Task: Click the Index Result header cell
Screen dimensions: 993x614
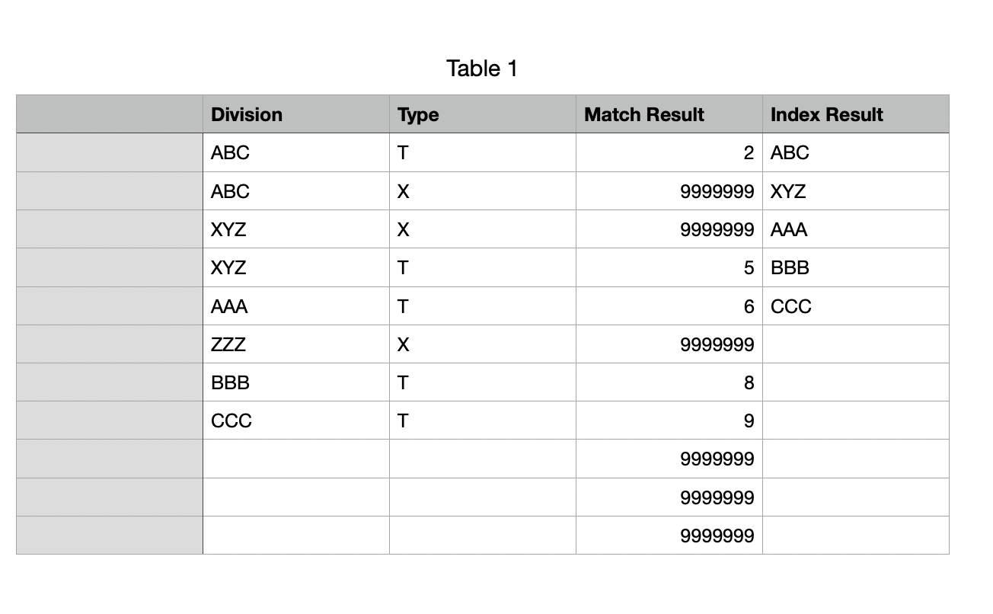Action: (855, 114)
